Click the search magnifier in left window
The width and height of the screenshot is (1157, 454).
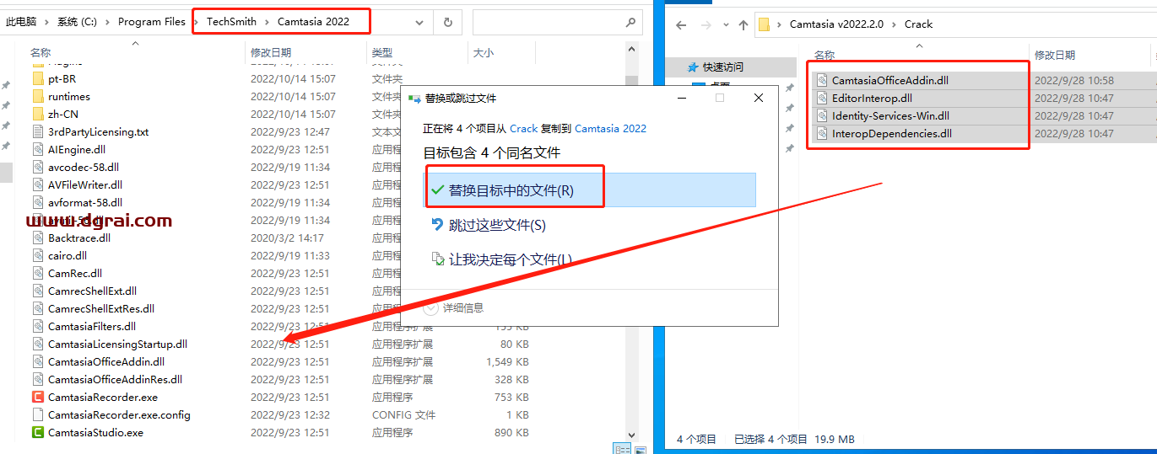tap(630, 22)
